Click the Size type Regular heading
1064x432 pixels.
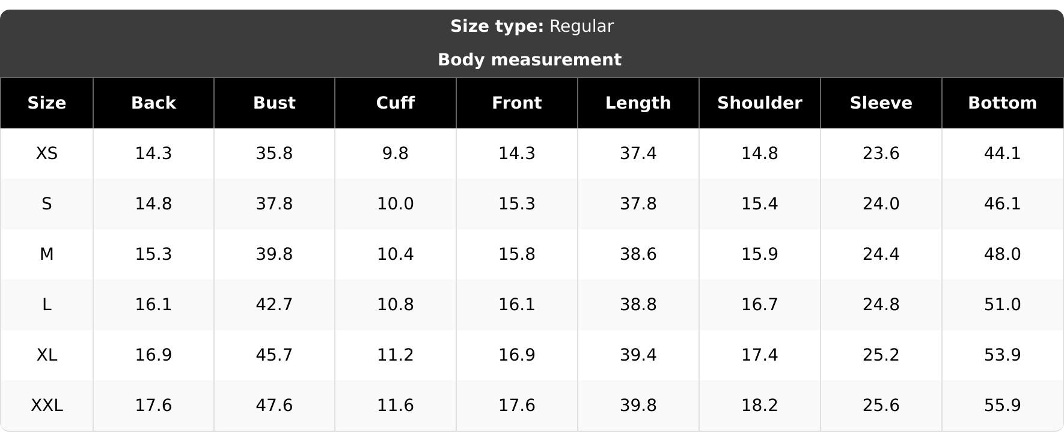coord(532,26)
